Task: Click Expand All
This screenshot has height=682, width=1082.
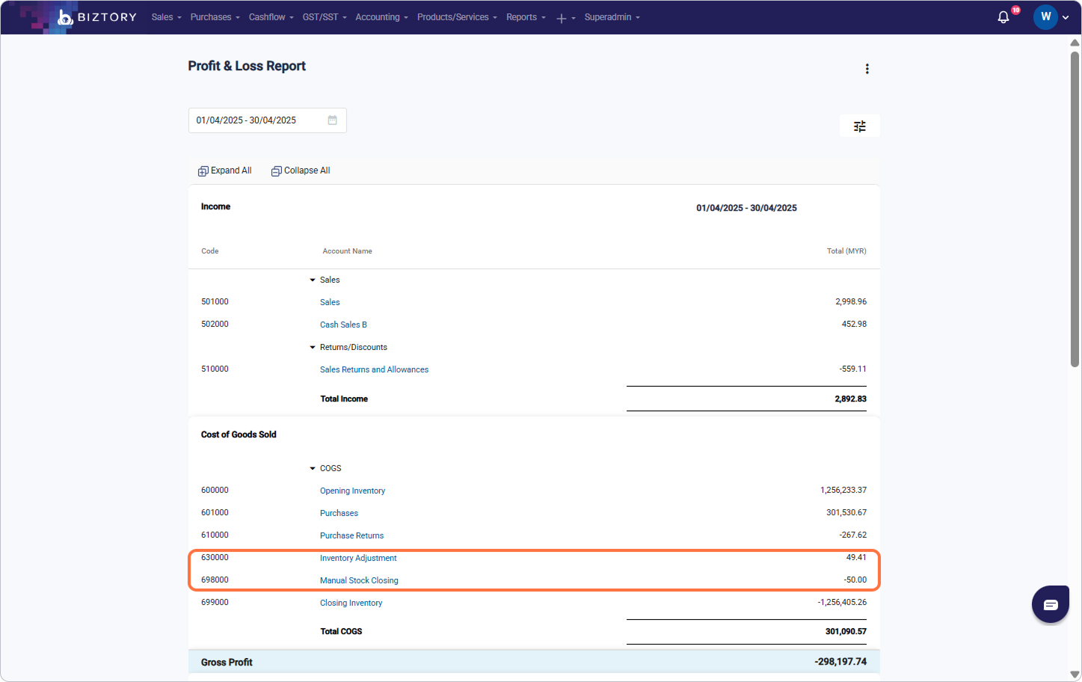Action: point(224,170)
